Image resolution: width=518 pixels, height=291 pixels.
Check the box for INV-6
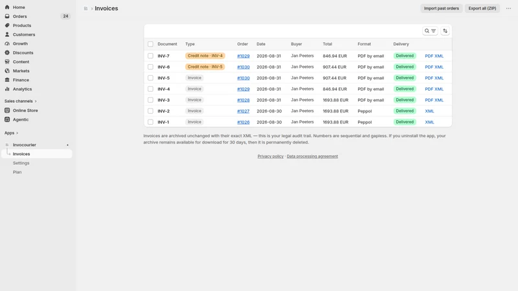coord(150,67)
